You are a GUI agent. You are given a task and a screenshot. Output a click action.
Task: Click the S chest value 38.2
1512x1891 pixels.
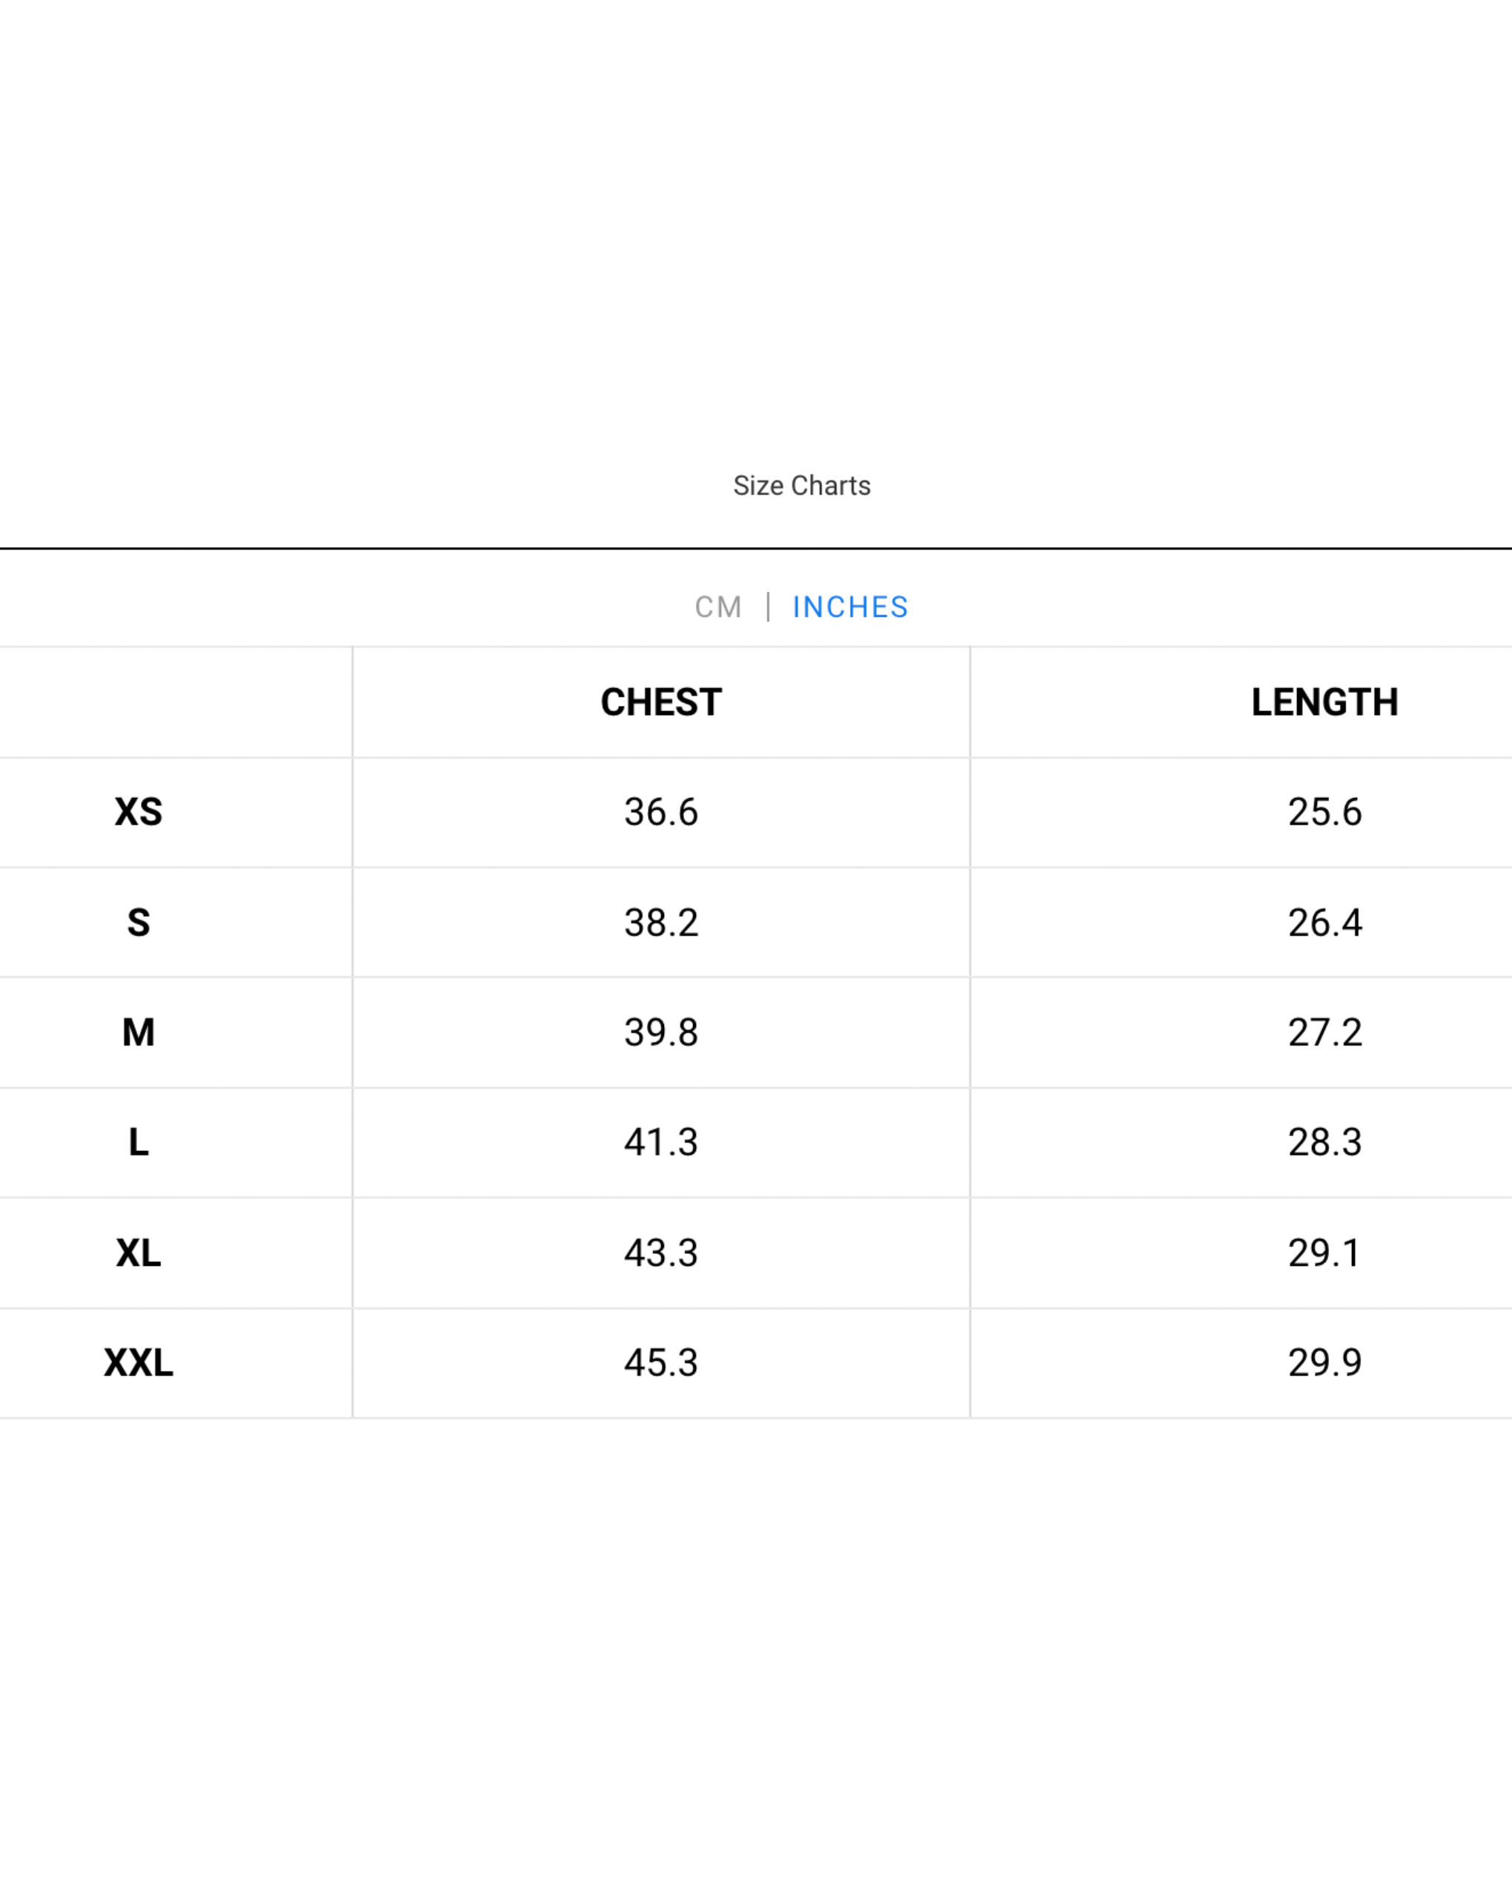coord(661,923)
